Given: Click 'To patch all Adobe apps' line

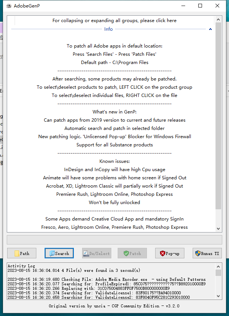Looking at the screenshot, I should coord(115,46).
